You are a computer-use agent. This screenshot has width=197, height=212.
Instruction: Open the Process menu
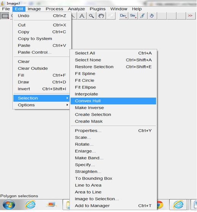54,9
